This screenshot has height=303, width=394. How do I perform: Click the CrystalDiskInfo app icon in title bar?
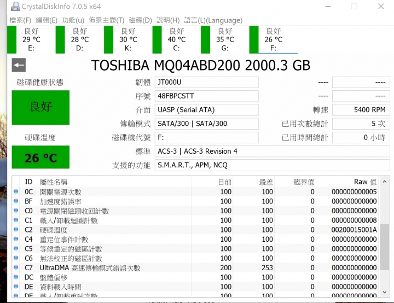(15, 6)
